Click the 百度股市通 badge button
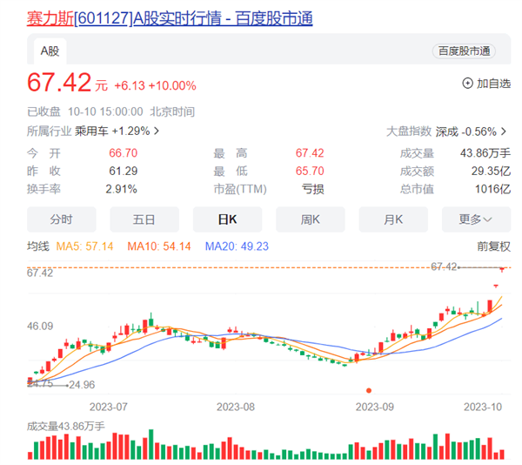This screenshot has width=522, height=465. [464, 51]
